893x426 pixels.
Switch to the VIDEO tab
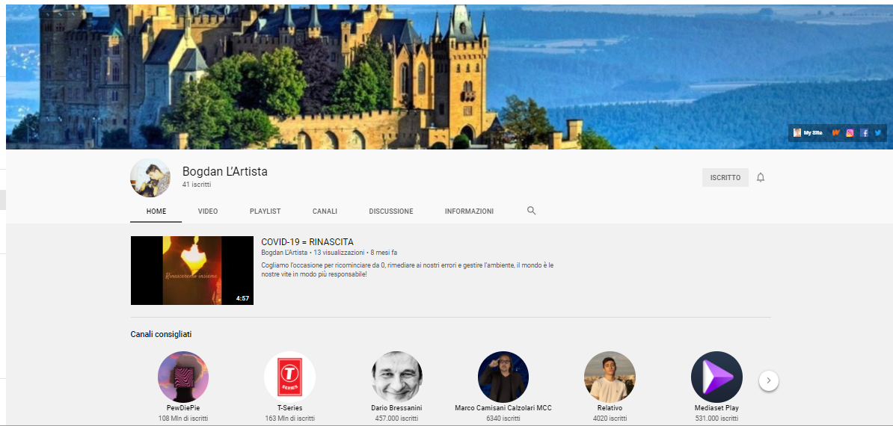pyautogui.click(x=208, y=211)
